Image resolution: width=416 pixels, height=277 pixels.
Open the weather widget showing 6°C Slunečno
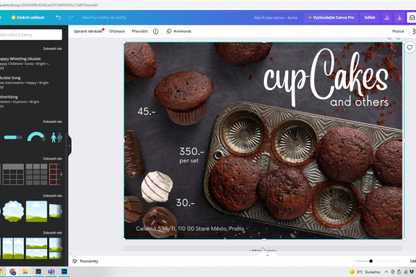(x=365, y=272)
